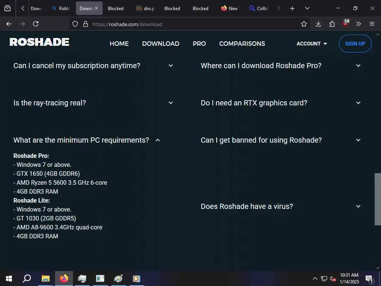Image resolution: width=381 pixels, height=286 pixels.
Task: Open the Paint palette taskbar icon
Action: [118, 279]
